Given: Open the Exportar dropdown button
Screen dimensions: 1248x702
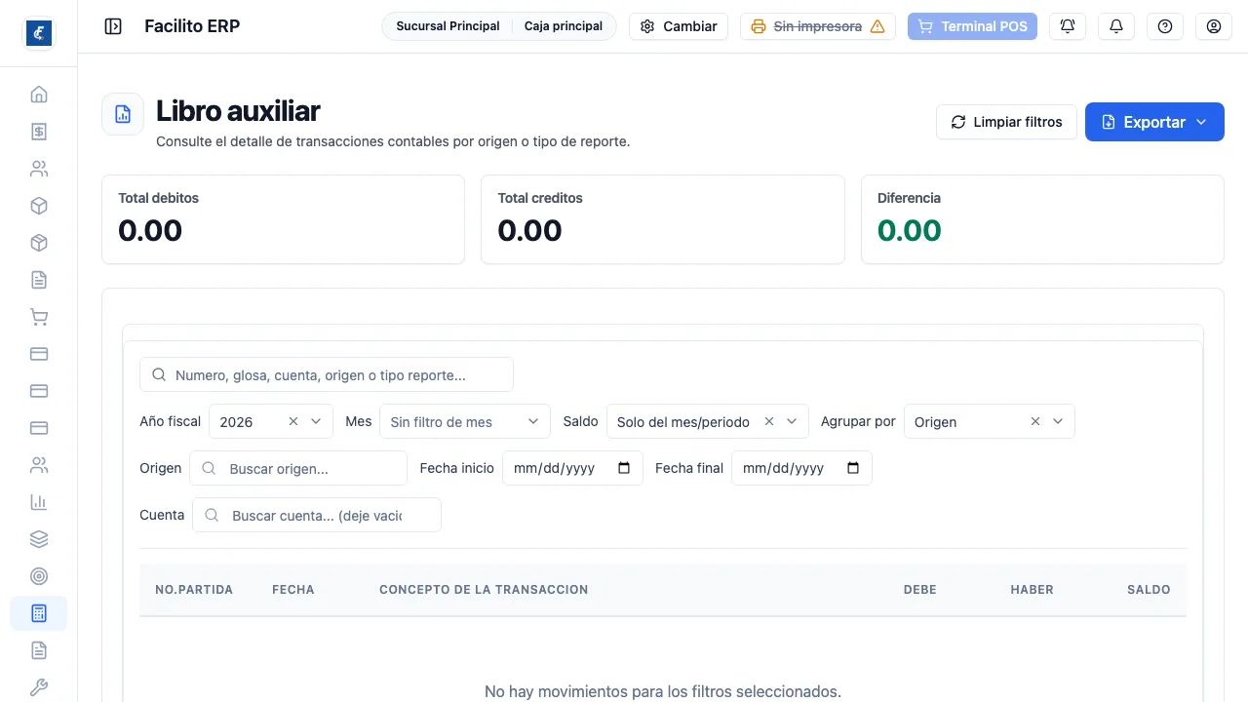Looking at the screenshot, I should click(x=1154, y=122).
